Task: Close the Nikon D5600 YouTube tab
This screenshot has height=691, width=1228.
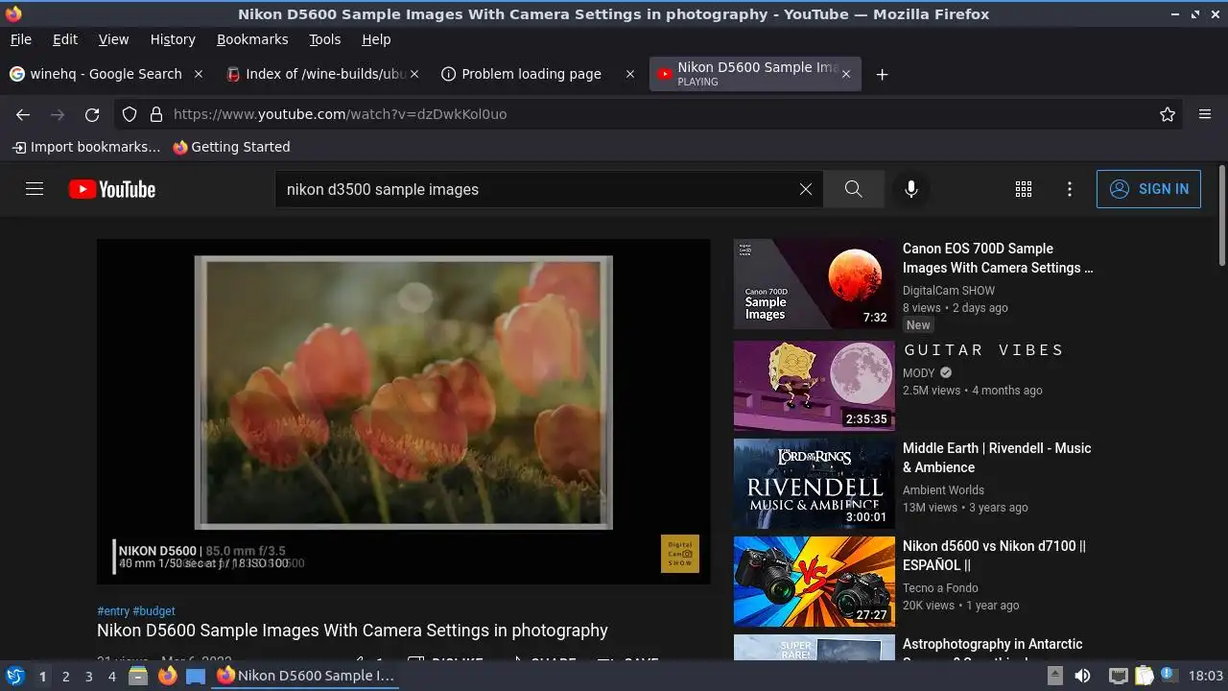Action: point(845,74)
